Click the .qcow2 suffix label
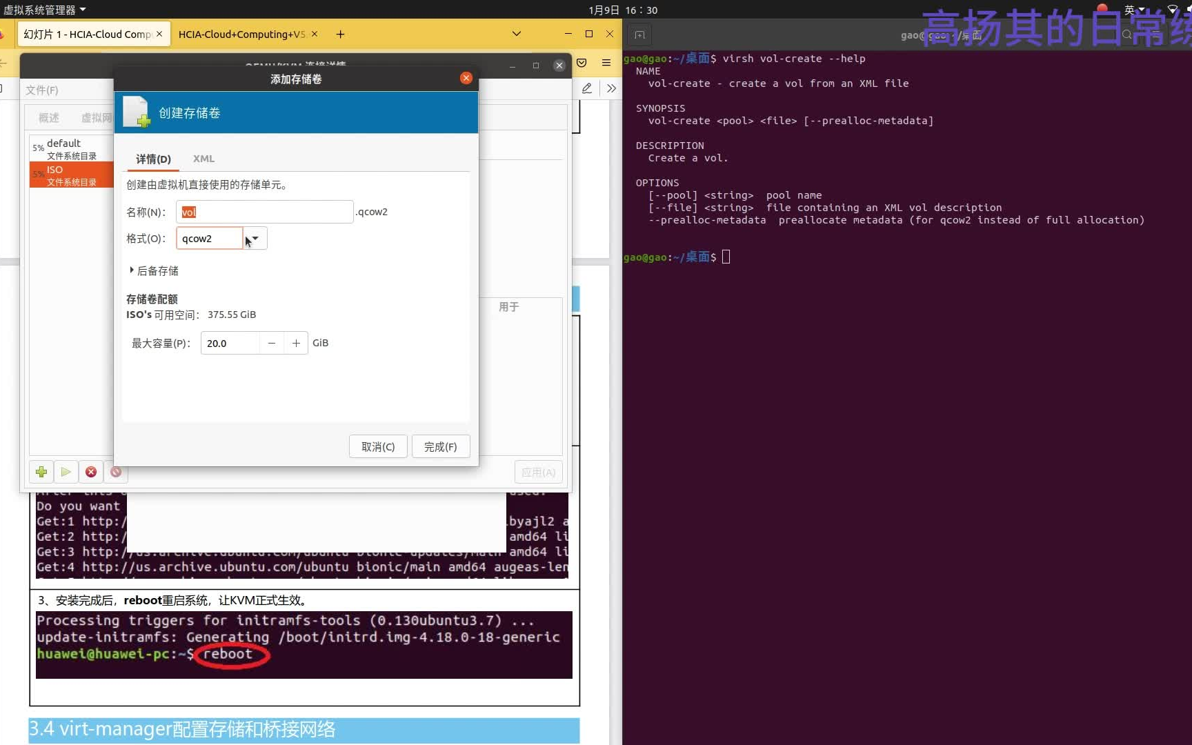Viewport: 1192px width, 745px height. coord(372,212)
